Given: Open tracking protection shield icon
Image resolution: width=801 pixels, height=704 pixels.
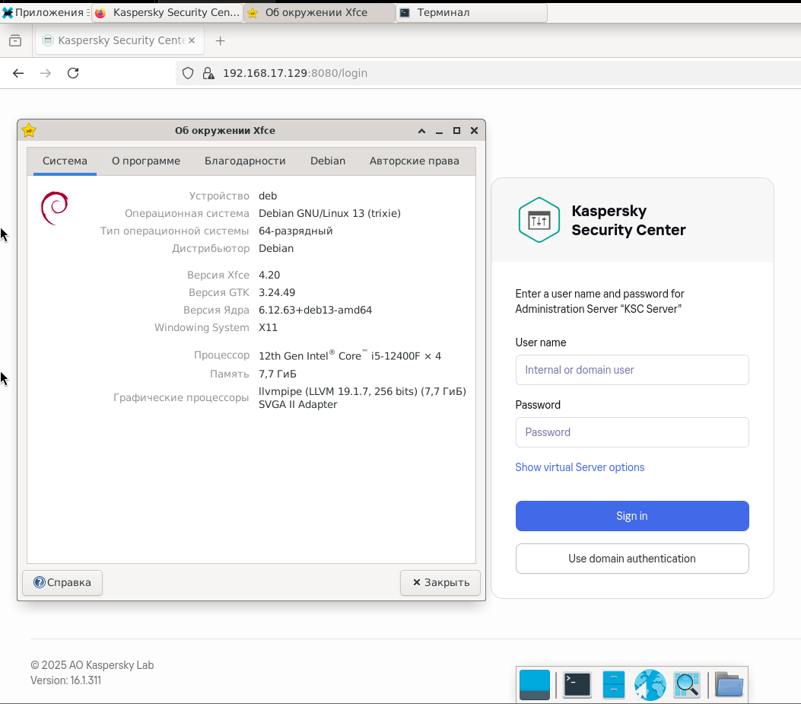Looking at the screenshot, I should tap(188, 73).
